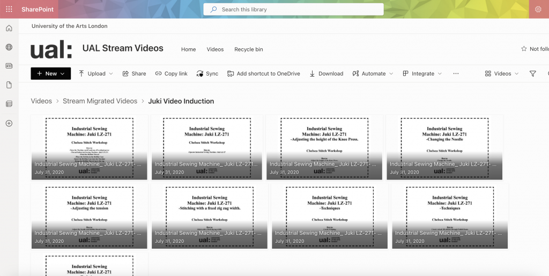Open last video in second row, Techniques
Viewport: 549px width, 276px height.
tap(450, 216)
